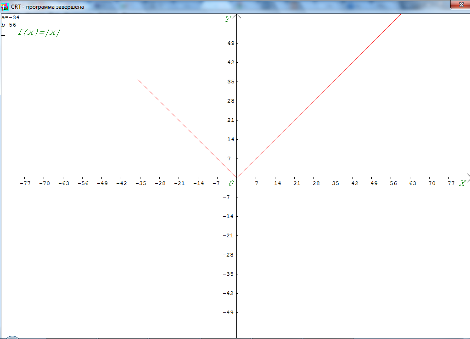Viewport: 470px width, 339px height.
Task: Click the -77 label on X axis
Action: pos(25,183)
